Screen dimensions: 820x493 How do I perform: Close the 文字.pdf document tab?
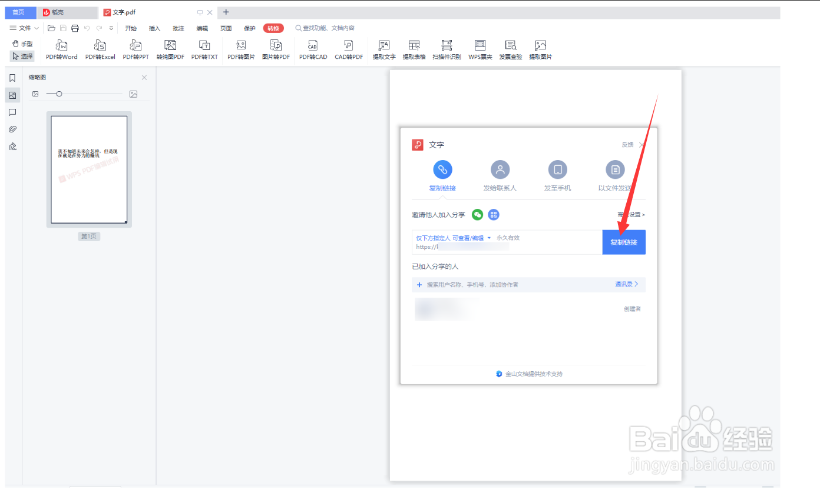point(210,12)
